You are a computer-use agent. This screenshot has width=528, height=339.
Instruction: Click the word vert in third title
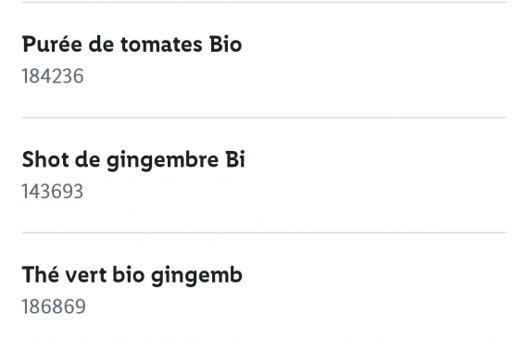coord(85,275)
